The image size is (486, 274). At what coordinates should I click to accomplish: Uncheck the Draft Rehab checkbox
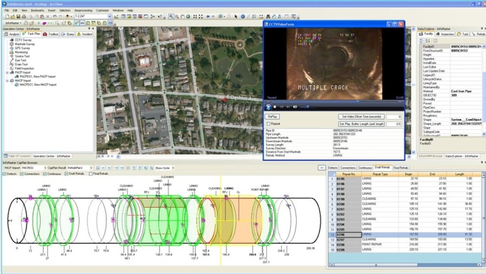point(66,174)
